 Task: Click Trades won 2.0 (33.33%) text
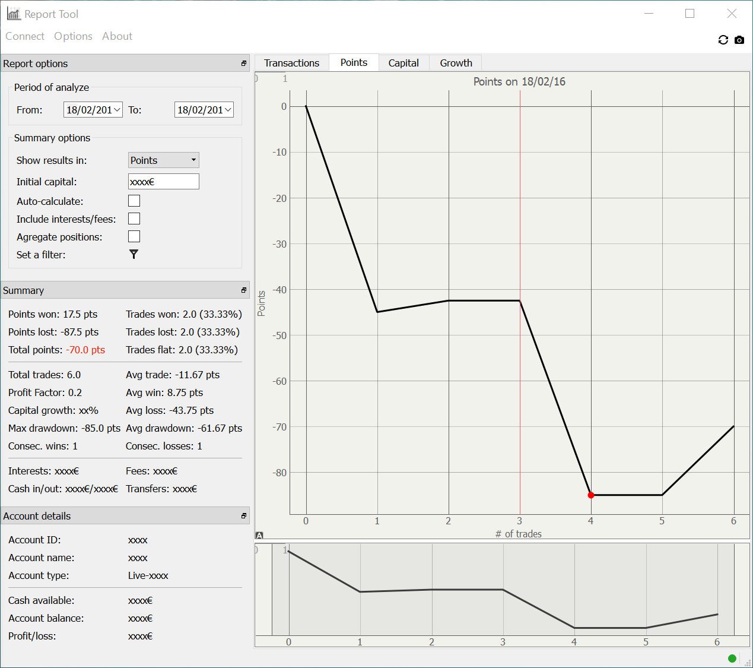click(184, 314)
